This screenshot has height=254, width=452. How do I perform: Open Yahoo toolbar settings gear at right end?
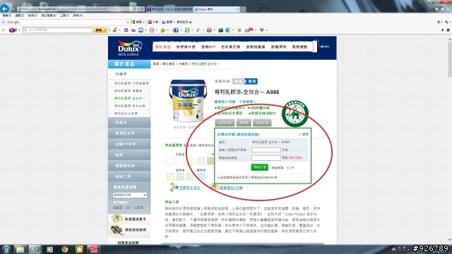pyautogui.click(x=448, y=30)
